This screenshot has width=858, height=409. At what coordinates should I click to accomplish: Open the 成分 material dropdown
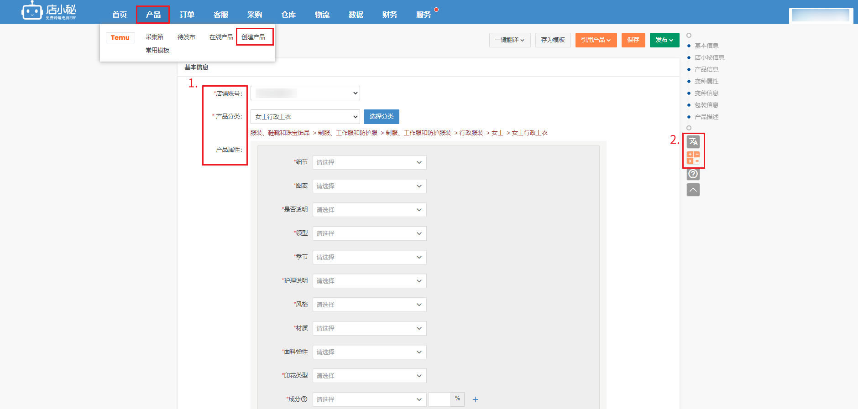[370, 399]
